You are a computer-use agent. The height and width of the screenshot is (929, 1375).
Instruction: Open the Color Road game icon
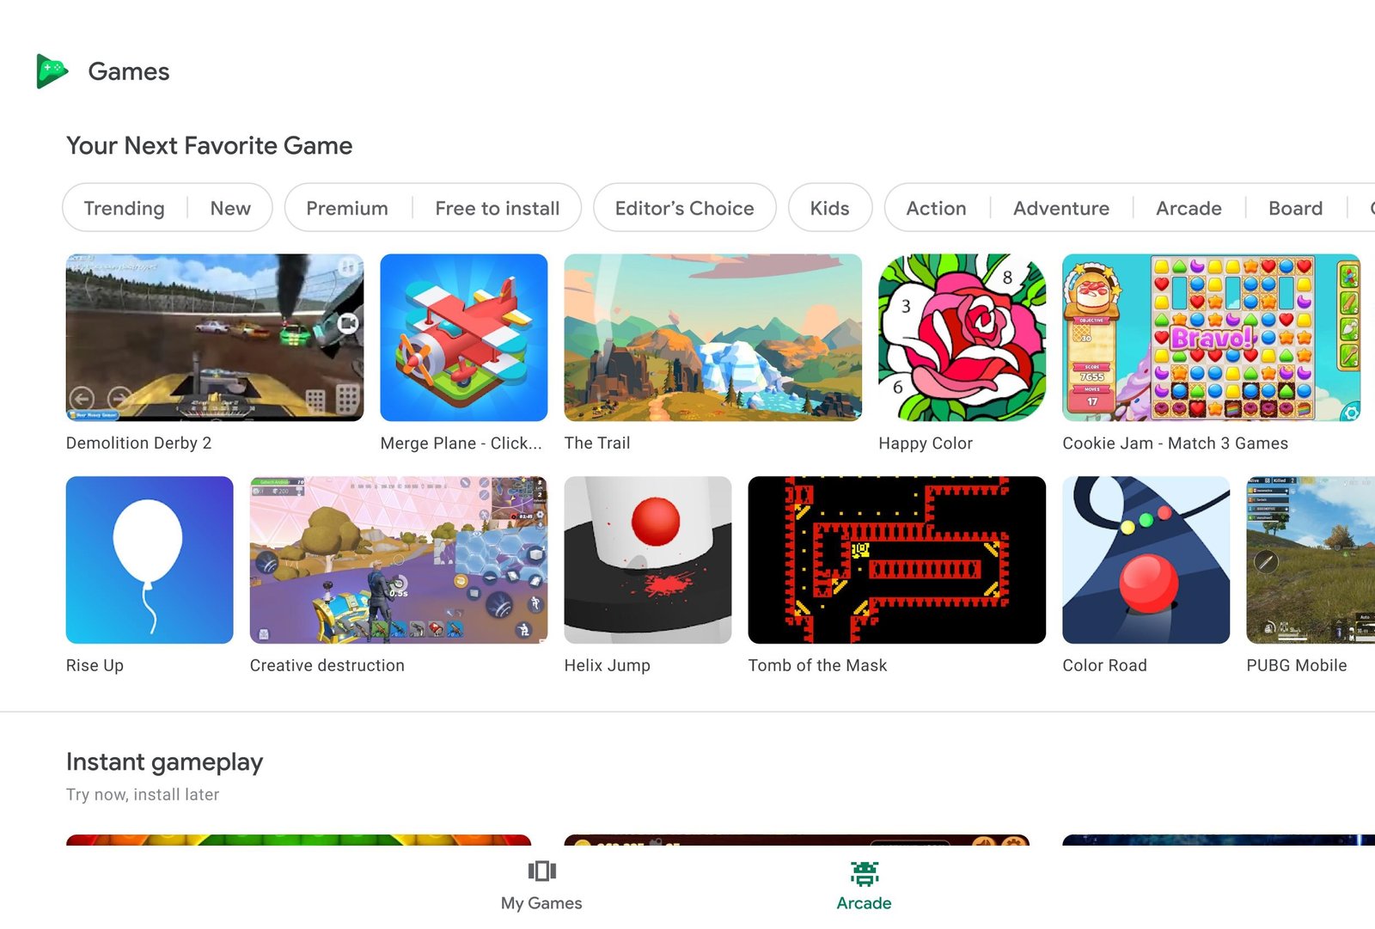[x=1146, y=559]
